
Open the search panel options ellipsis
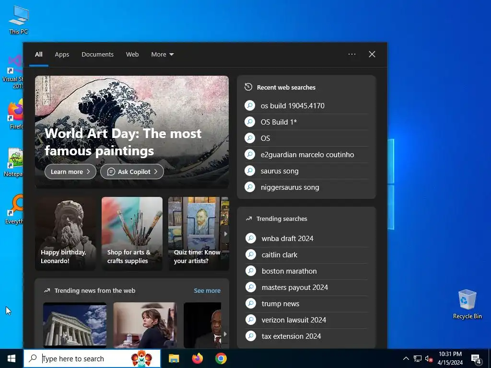click(x=352, y=54)
